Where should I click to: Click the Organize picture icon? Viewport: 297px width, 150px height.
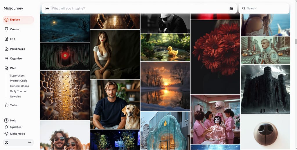click(6, 58)
